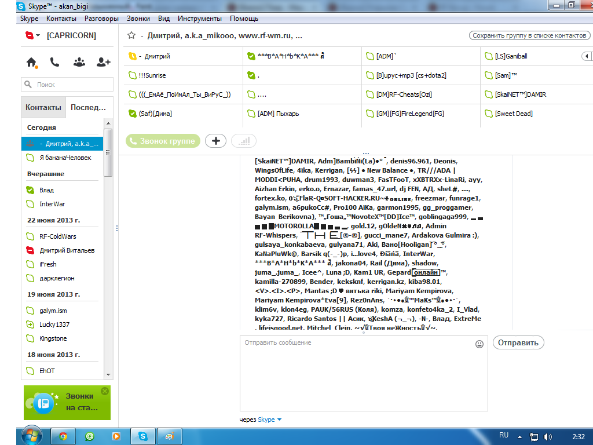
Task: Click Сохранить группу в списке контактов button
Action: click(x=529, y=35)
